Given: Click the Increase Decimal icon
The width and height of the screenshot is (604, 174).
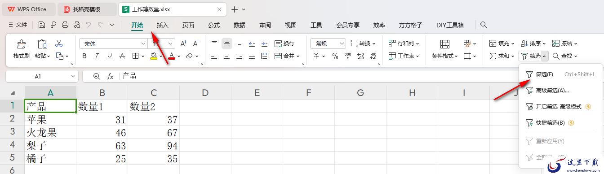Looking at the screenshot, I should pyautogui.click(x=360, y=56).
